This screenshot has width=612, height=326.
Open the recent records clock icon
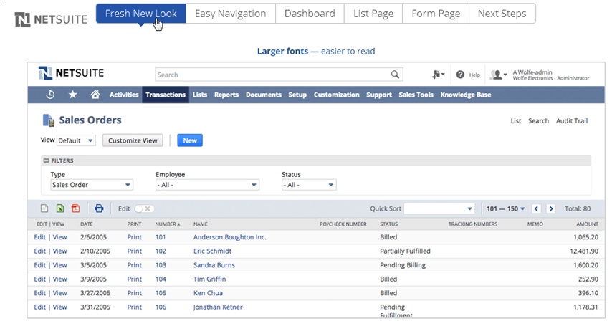click(x=50, y=95)
